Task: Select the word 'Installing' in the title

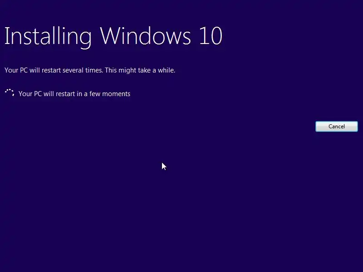Action: point(48,37)
